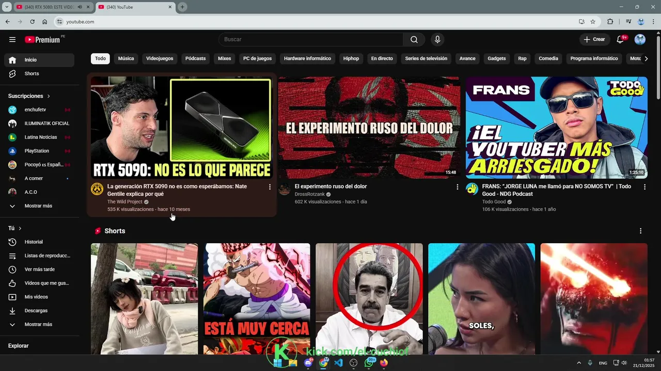Show more subscriptions with Mostrar más
The image size is (661, 371).
tap(39, 206)
